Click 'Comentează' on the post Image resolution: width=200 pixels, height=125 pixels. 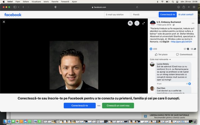(184, 54)
